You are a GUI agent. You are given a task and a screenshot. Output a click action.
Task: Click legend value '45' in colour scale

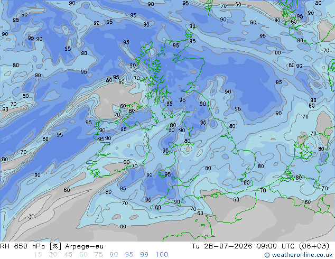coord(68,255)
